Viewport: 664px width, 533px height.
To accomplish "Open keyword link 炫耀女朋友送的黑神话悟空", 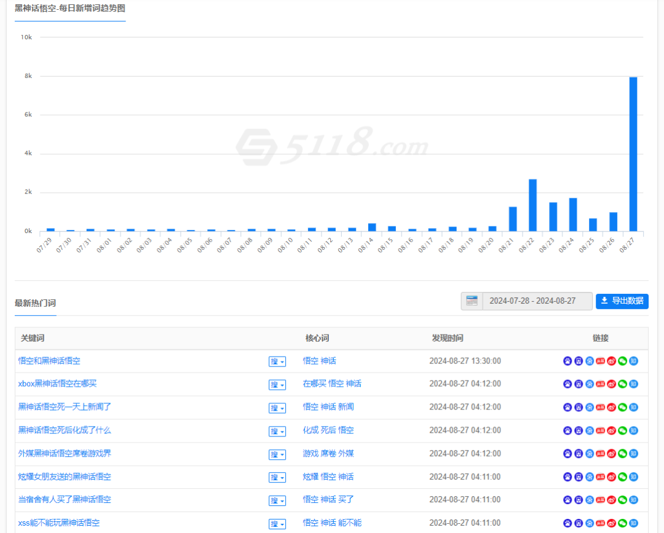I will [65, 476].
